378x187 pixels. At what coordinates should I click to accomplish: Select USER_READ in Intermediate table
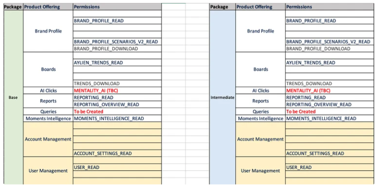point(330,167)
